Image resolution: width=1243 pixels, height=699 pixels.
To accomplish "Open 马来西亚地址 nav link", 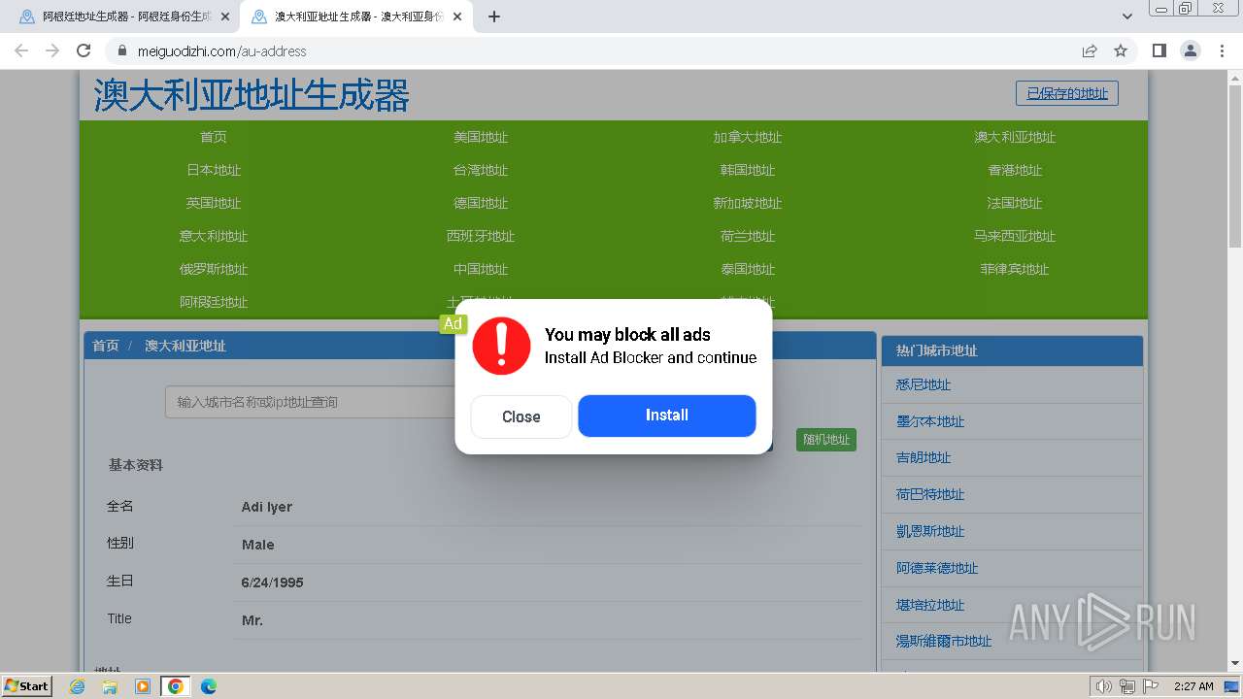I will coord(1015,236).
